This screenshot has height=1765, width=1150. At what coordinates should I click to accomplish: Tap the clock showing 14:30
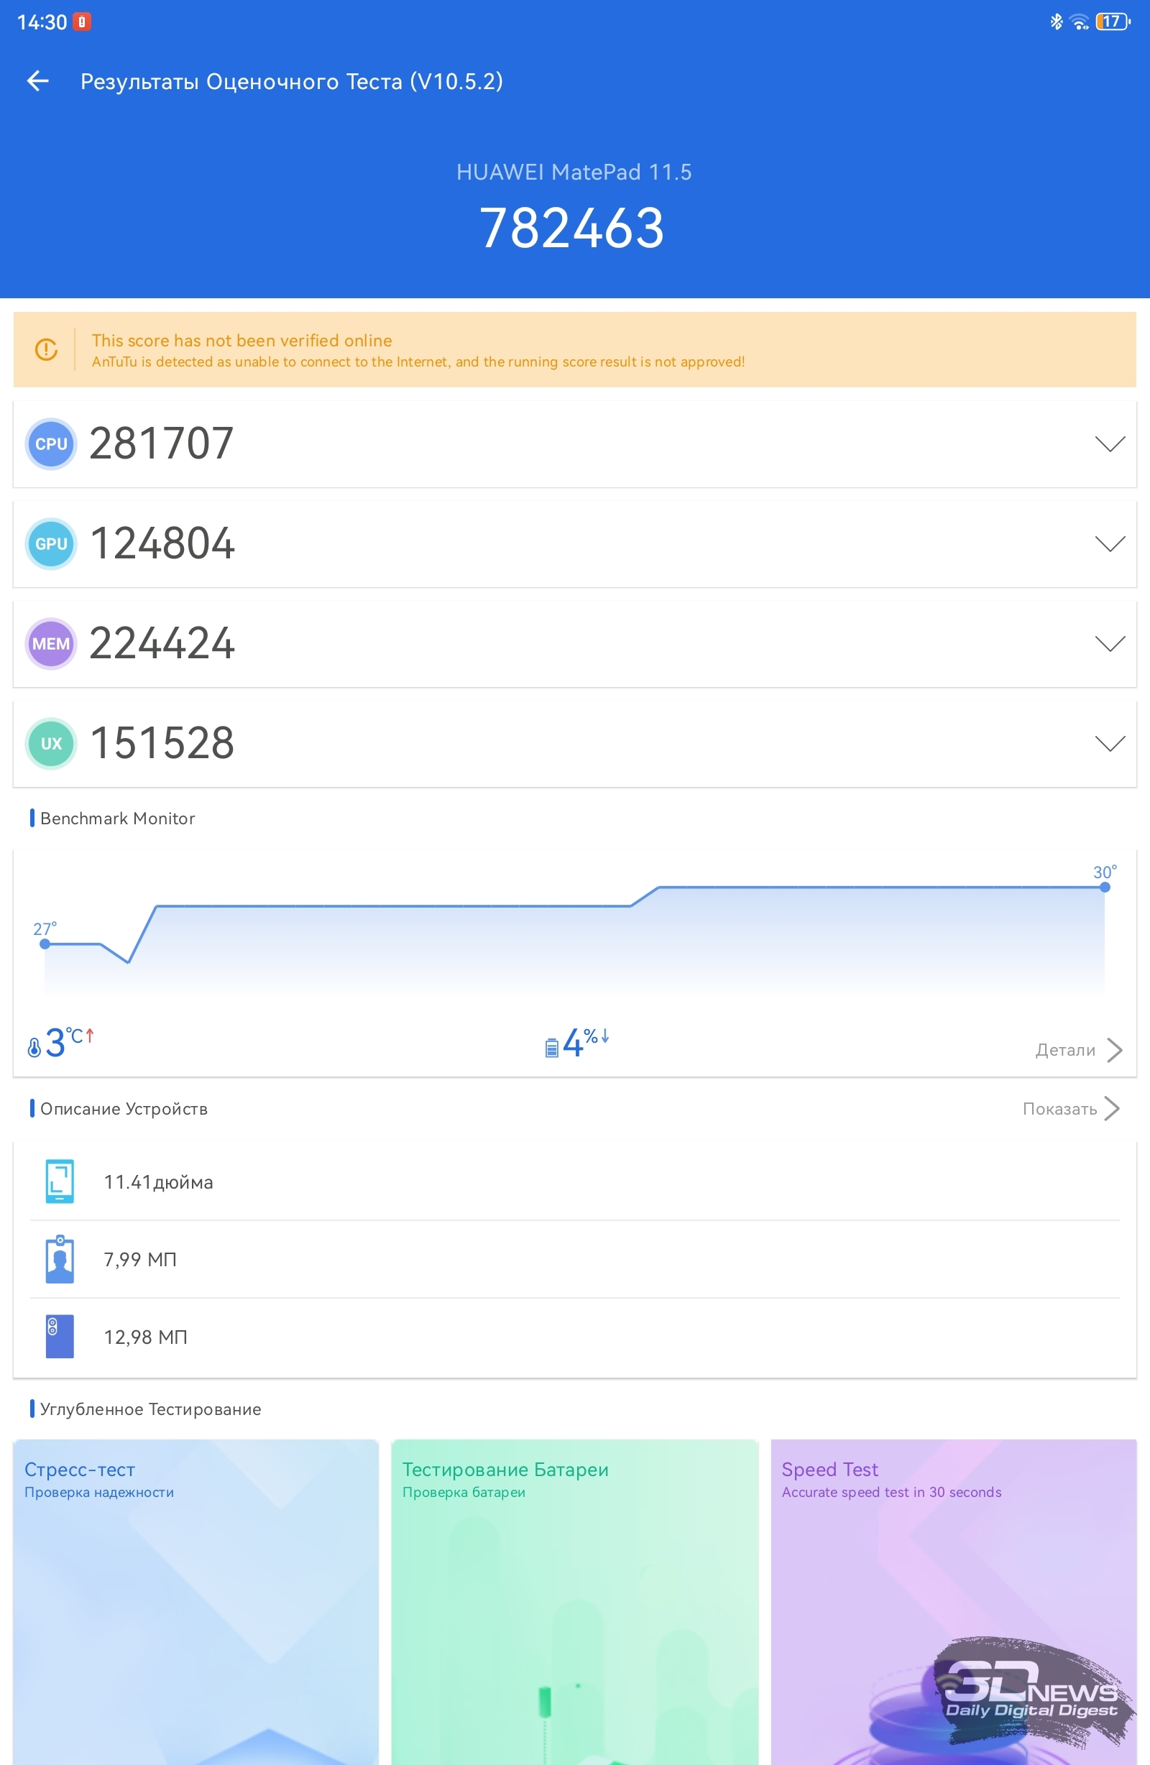click(x=42, y=22)
